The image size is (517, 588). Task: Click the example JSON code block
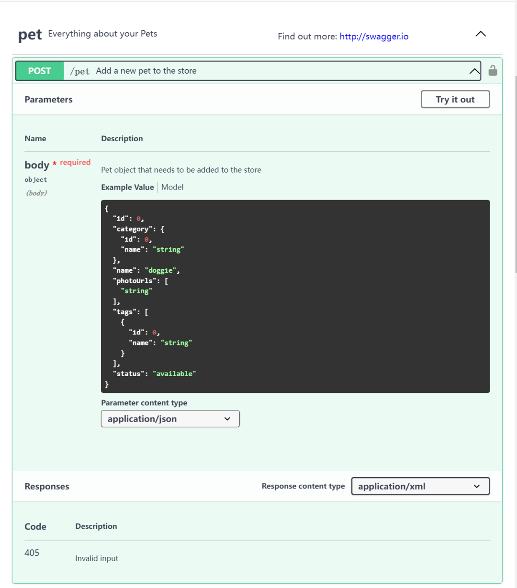(x=295, y=296)
